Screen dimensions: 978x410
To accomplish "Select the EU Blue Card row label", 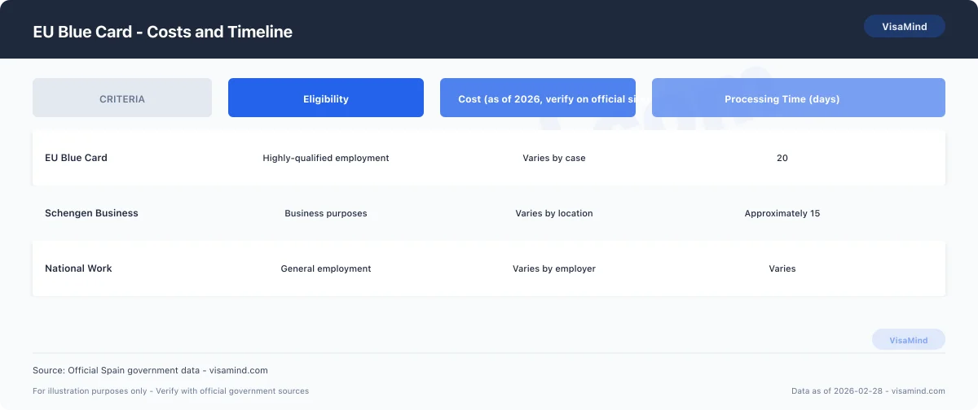I will 76,158.
